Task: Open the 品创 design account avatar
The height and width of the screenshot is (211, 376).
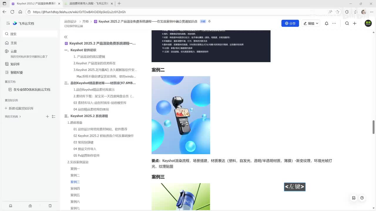Action: 368,23
